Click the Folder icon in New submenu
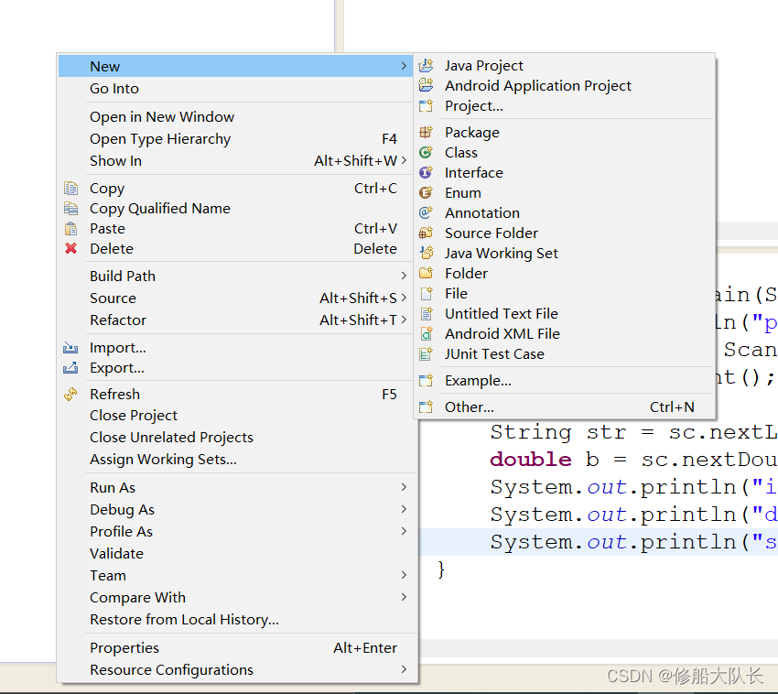 tap(427, 273)
